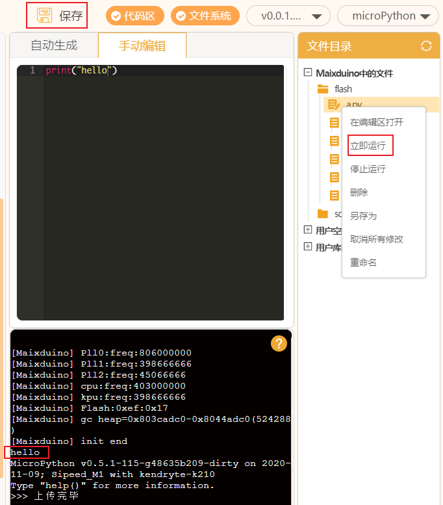Screen dimensions: 443x505
Task: Switch to the 手动编辑 tab
Action: pos(142,45)
